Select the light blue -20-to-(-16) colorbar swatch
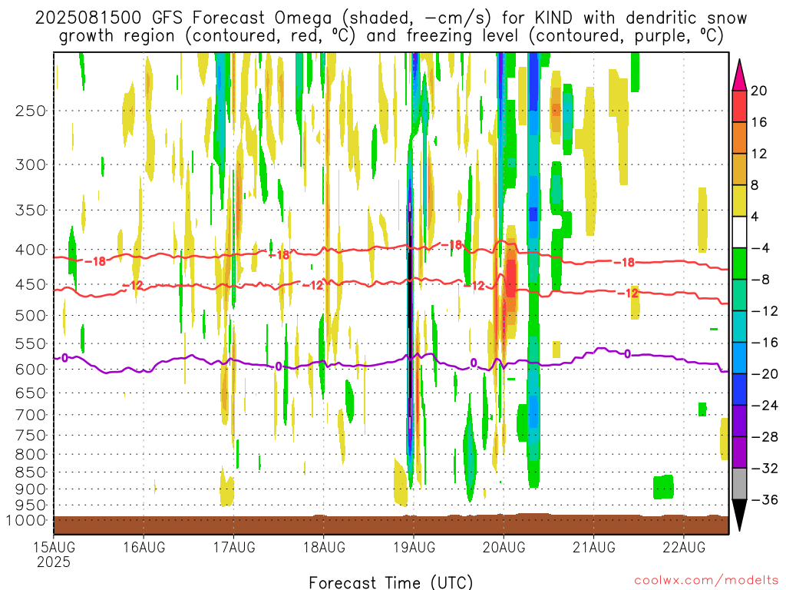The width and height of the screenshot is (786, 590). pos(739,358)
